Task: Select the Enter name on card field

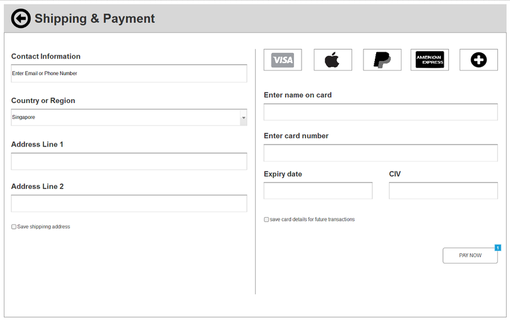Action: (381, 113)
